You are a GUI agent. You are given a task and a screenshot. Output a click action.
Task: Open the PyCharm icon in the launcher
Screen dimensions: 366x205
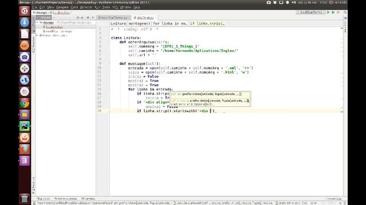click(25, 126)
